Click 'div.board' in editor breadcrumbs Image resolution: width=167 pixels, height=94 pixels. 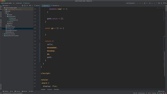click(x=50, y=90)
